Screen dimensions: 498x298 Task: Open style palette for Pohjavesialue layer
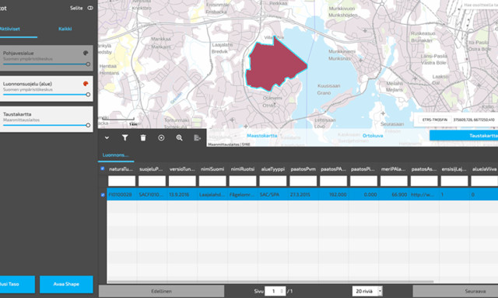[86, 53]
